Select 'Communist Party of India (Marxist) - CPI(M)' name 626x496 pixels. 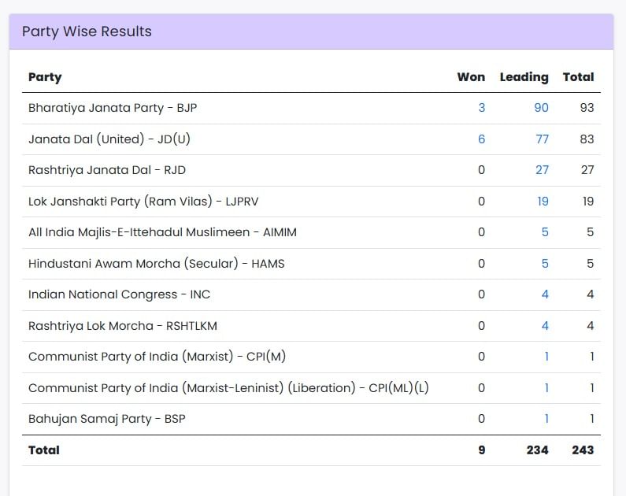point(157,357)
